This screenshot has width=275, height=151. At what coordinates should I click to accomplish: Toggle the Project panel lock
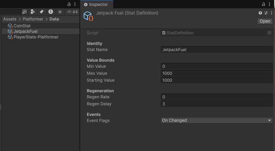pos(69,4)
